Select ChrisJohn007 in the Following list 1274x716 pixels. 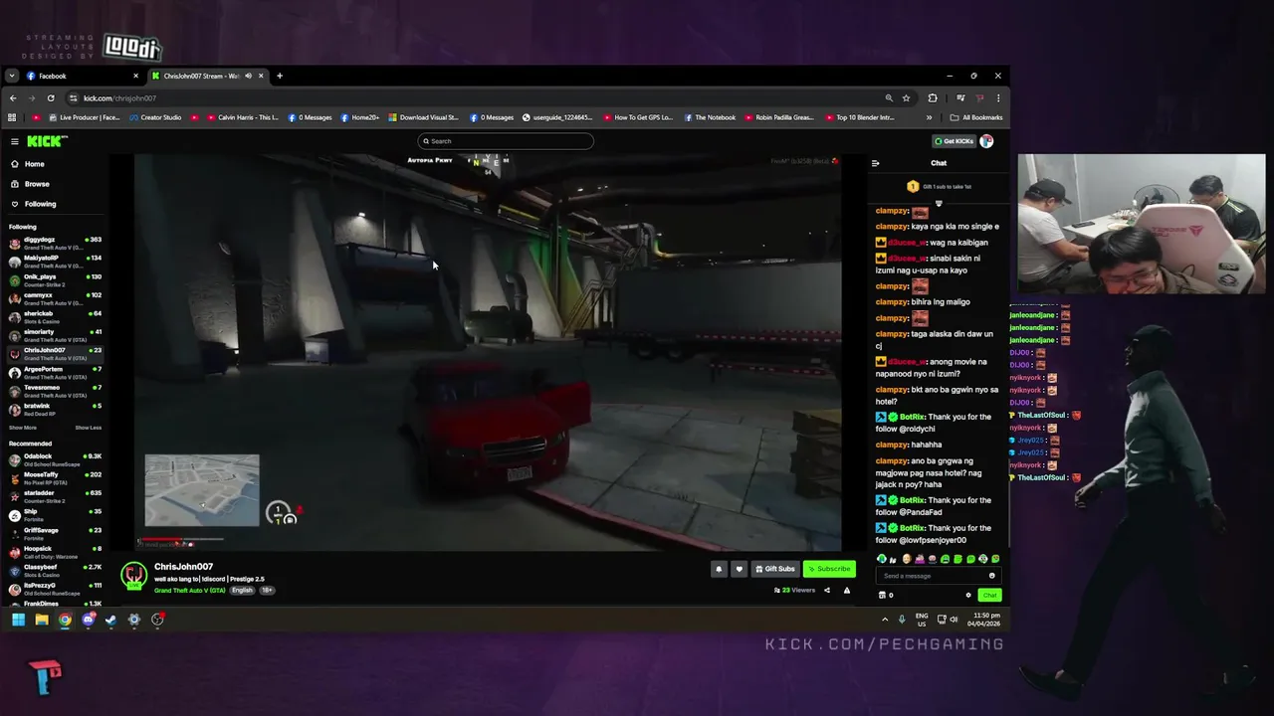[x=55, y=352]
